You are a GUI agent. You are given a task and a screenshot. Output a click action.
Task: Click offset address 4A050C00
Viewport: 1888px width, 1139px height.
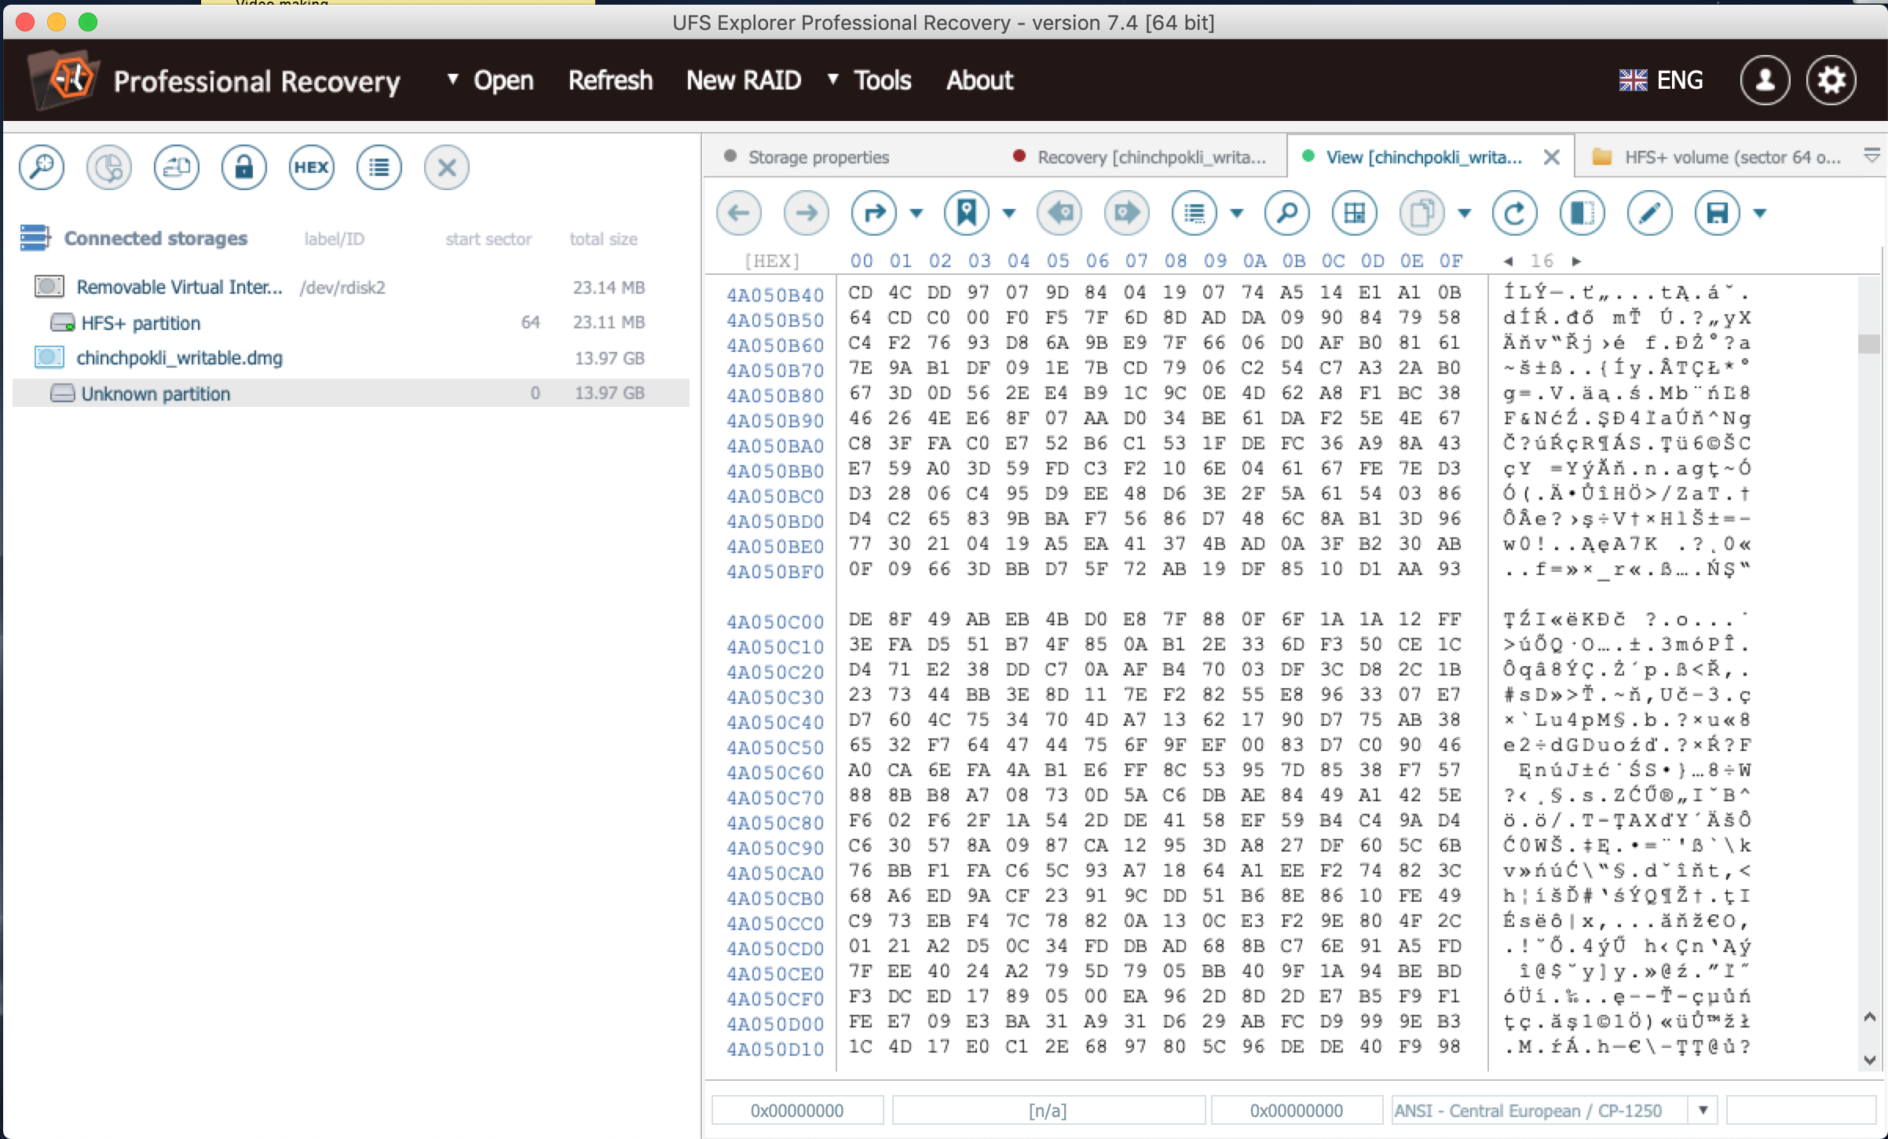pos(775,621)
